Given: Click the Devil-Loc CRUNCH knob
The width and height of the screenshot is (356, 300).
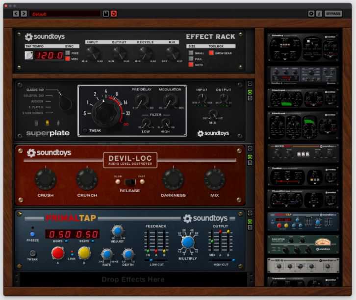Looking at the screenshot, I should pyautogui.click(x=87, y=179).
